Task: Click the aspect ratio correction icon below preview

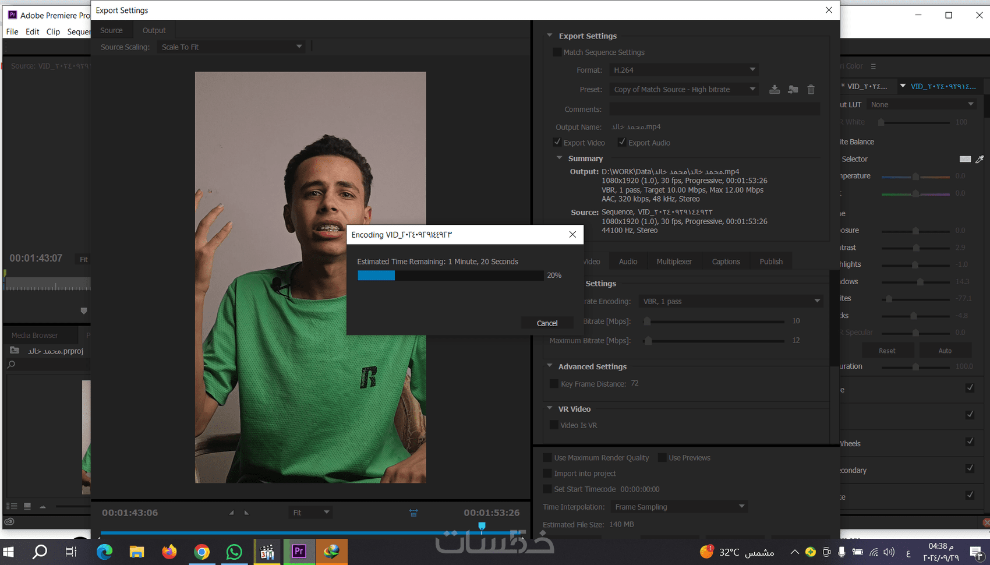Action: tap(413, 513)
